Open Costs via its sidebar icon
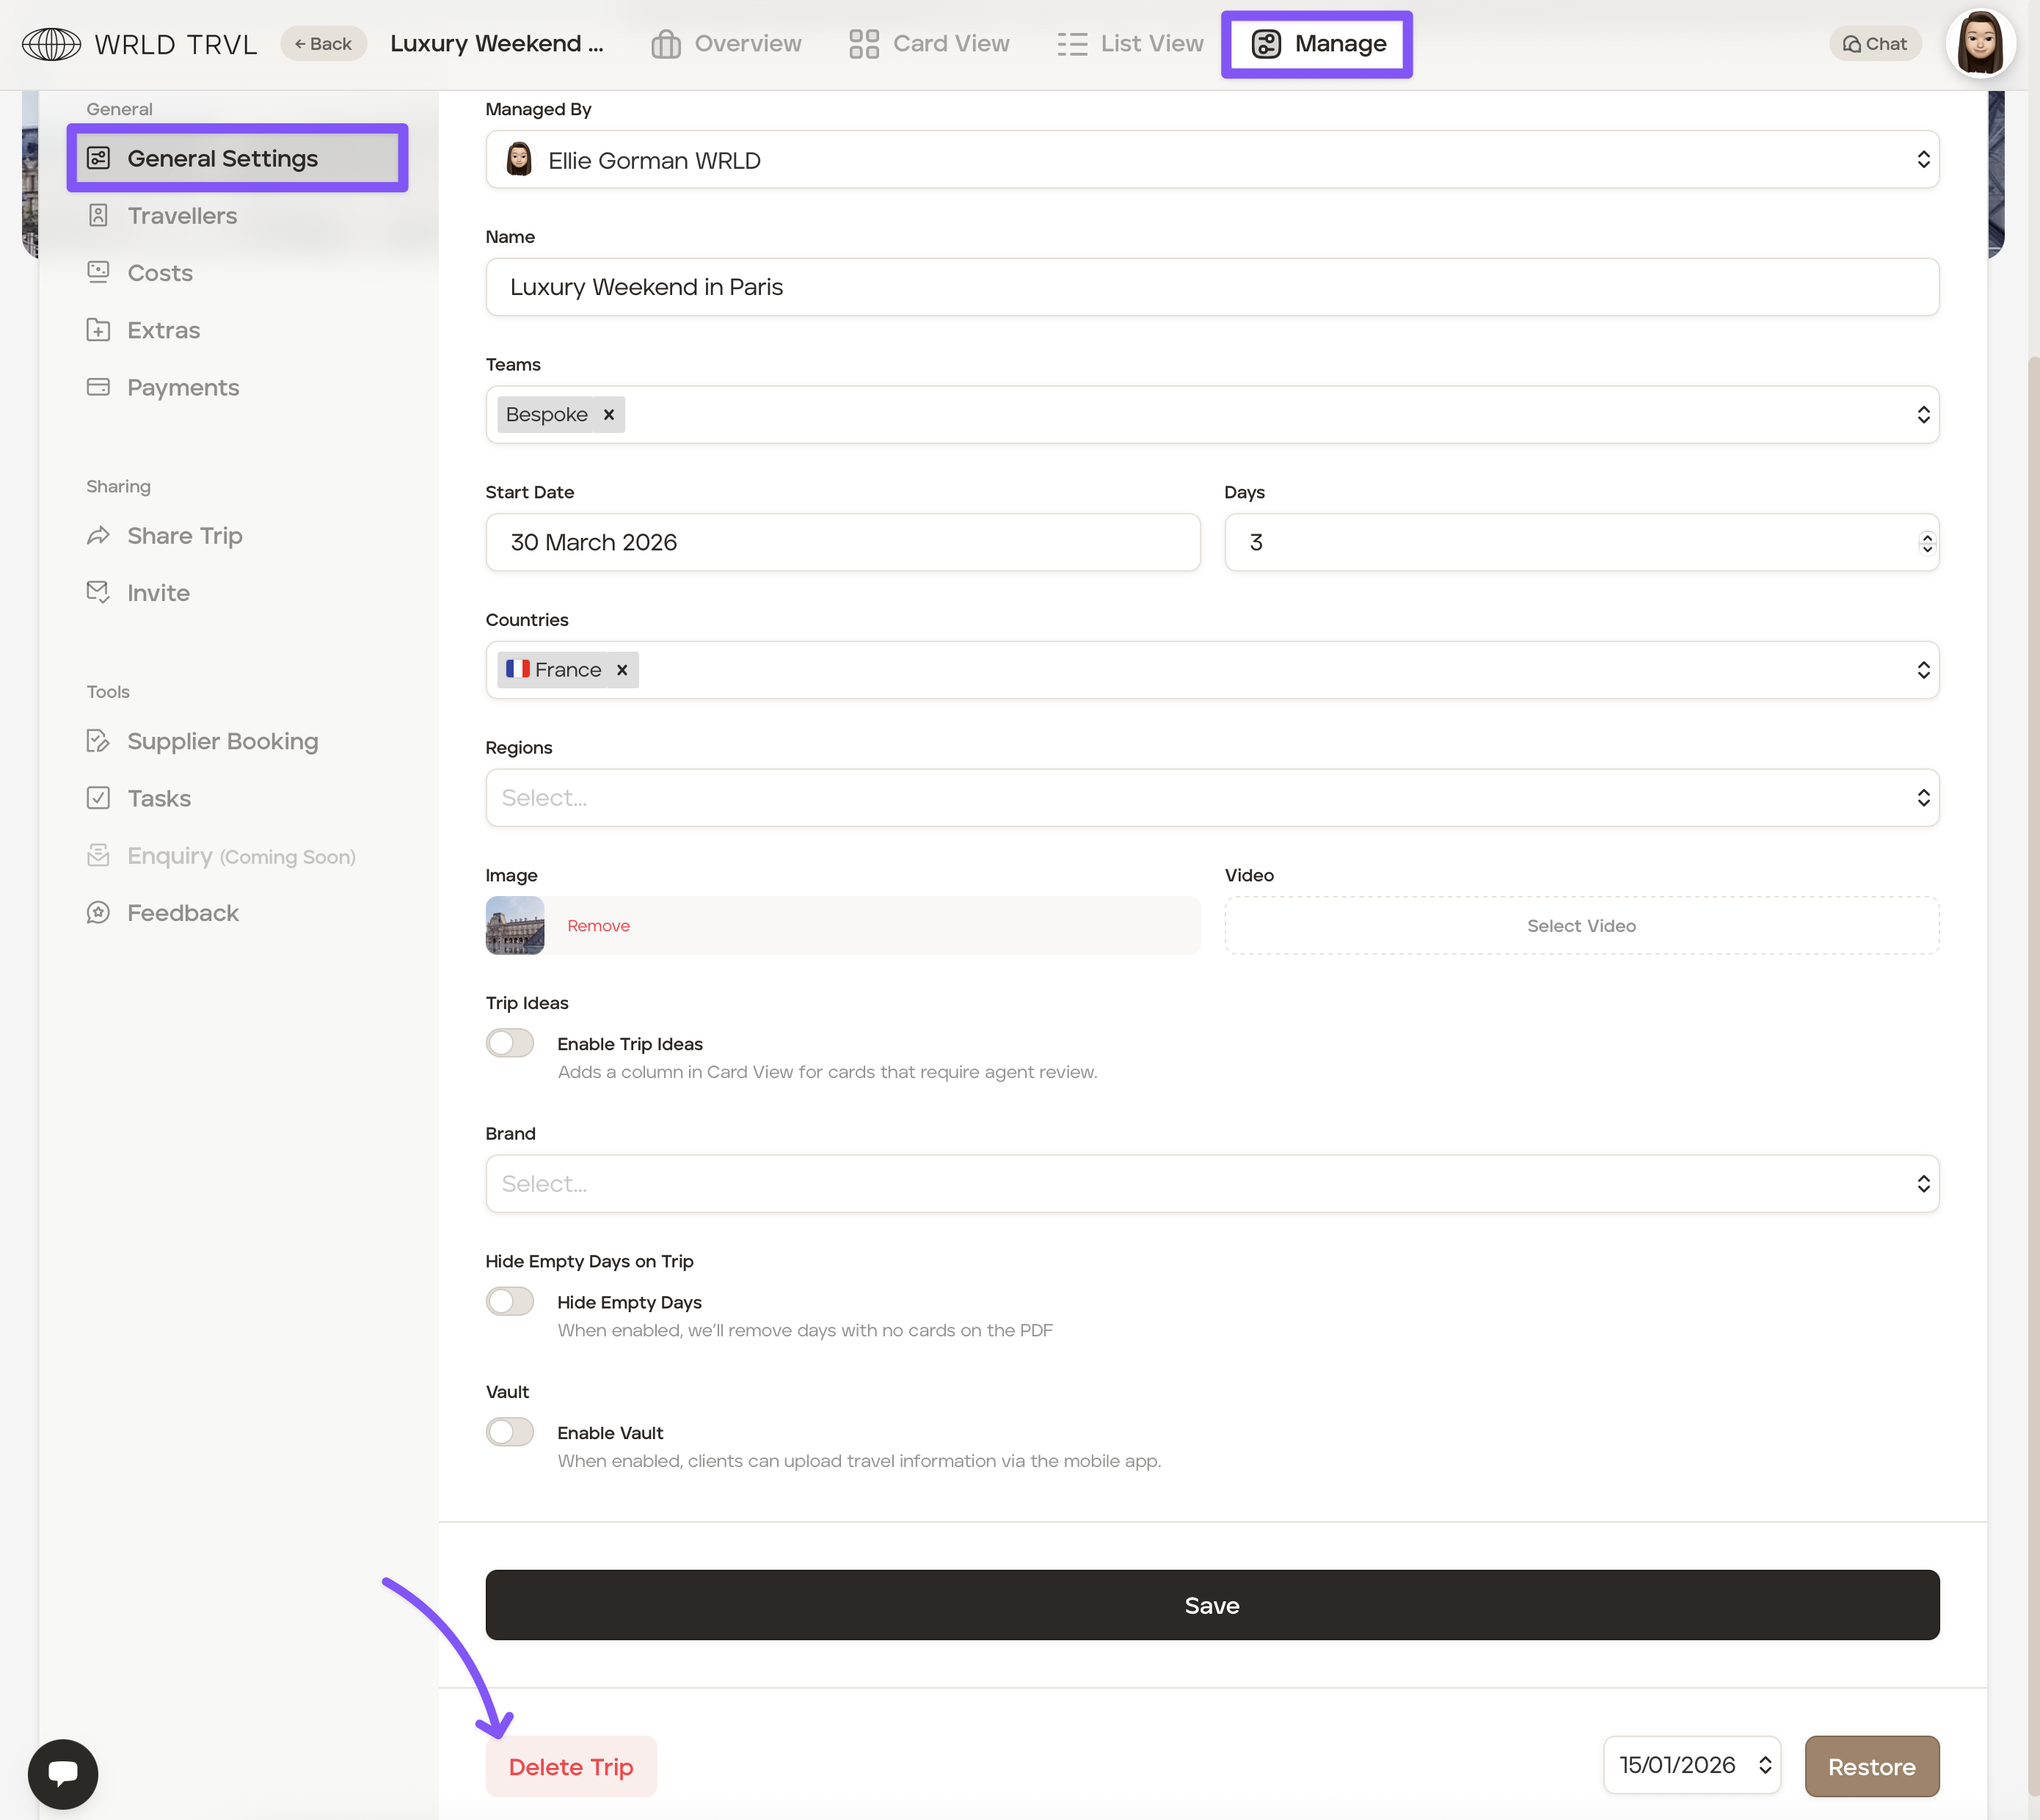This screenshot has height=1820, width=2040. pyautogui.click(x=98, y=272)
